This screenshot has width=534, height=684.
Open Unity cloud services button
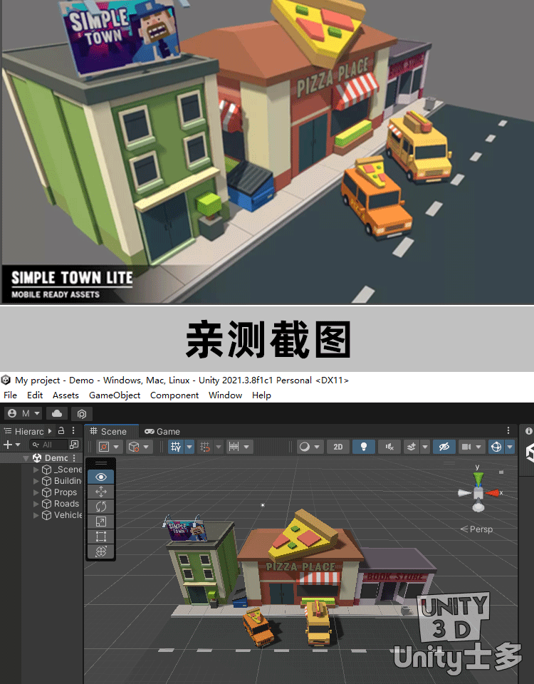click(x=57, y=413)
